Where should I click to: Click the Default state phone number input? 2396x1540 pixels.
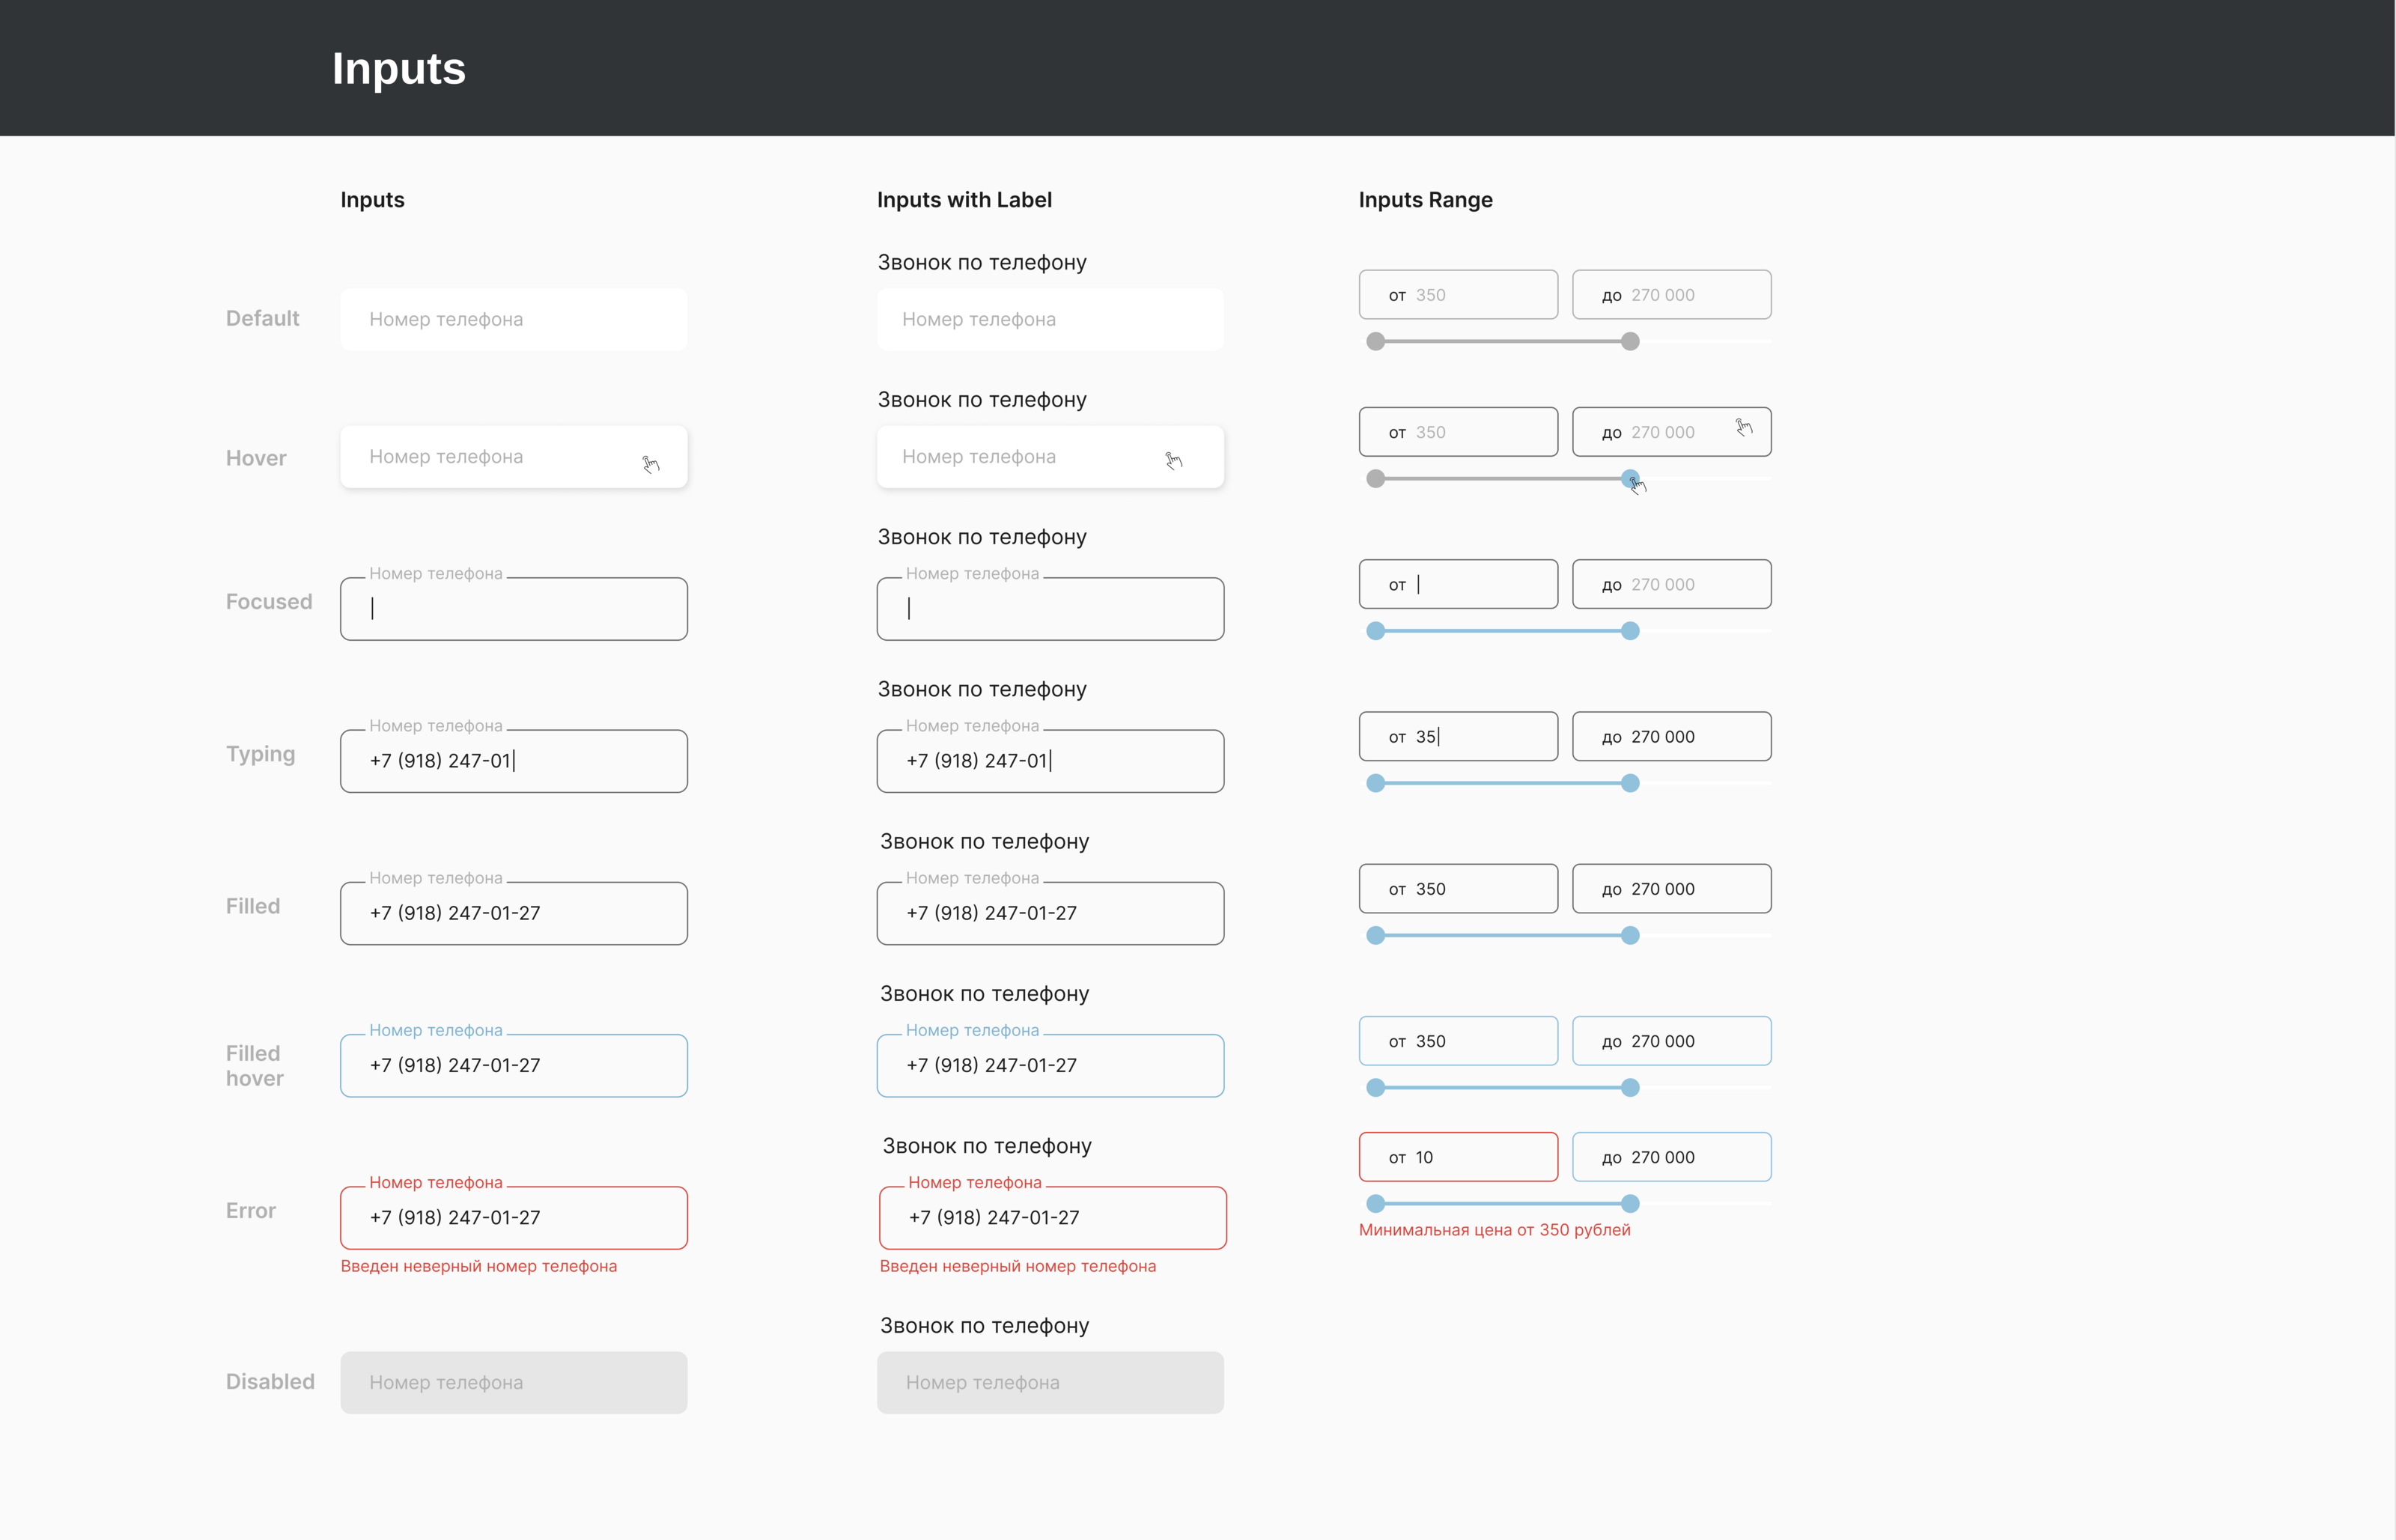513,319
